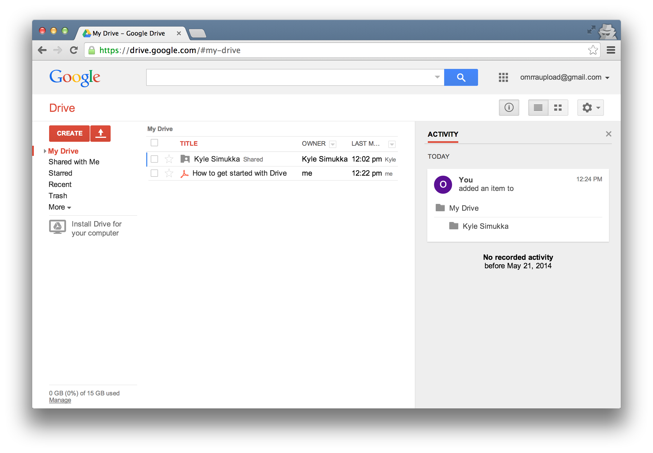Sort by the TITLE column header

coord(189,144)
